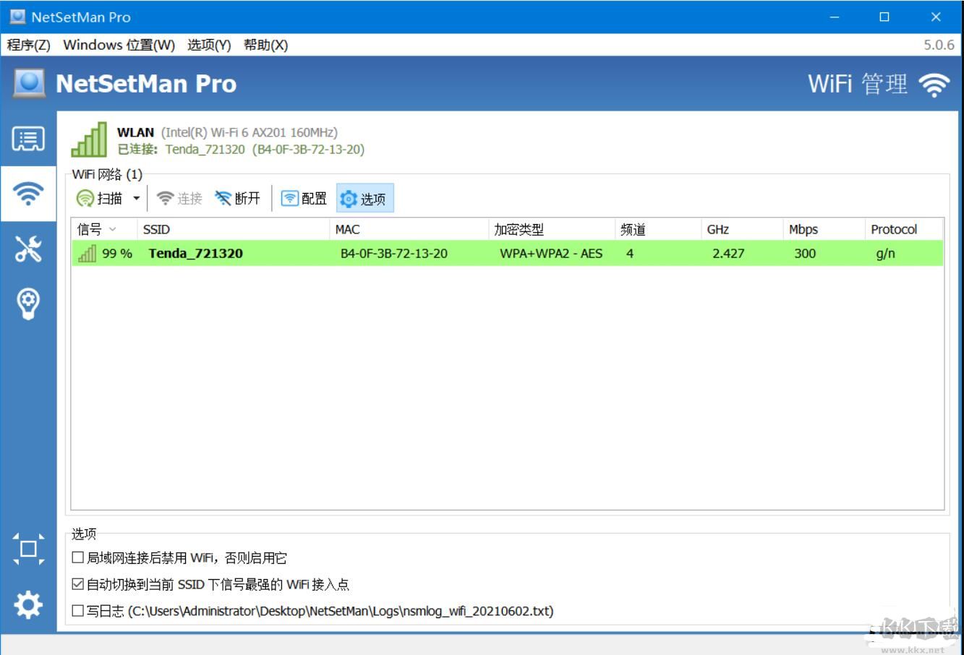
Task: Open the 帮助(X) help menu
Action: coord(265,45)
